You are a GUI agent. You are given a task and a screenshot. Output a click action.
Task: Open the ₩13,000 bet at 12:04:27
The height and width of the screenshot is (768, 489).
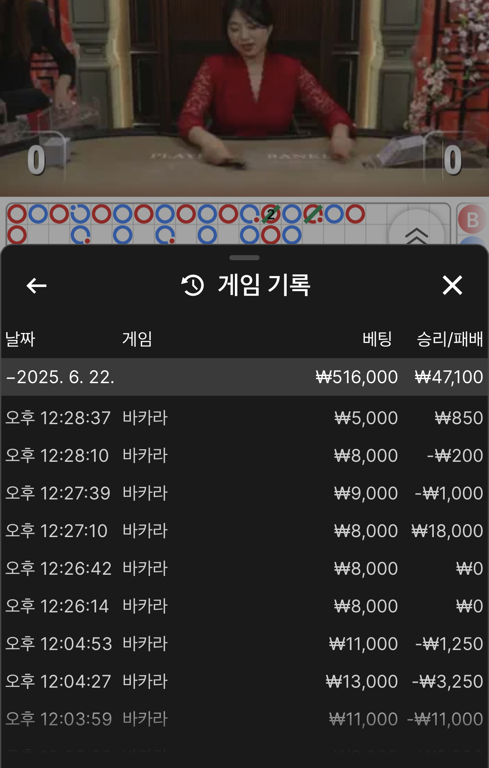(244, 681)
